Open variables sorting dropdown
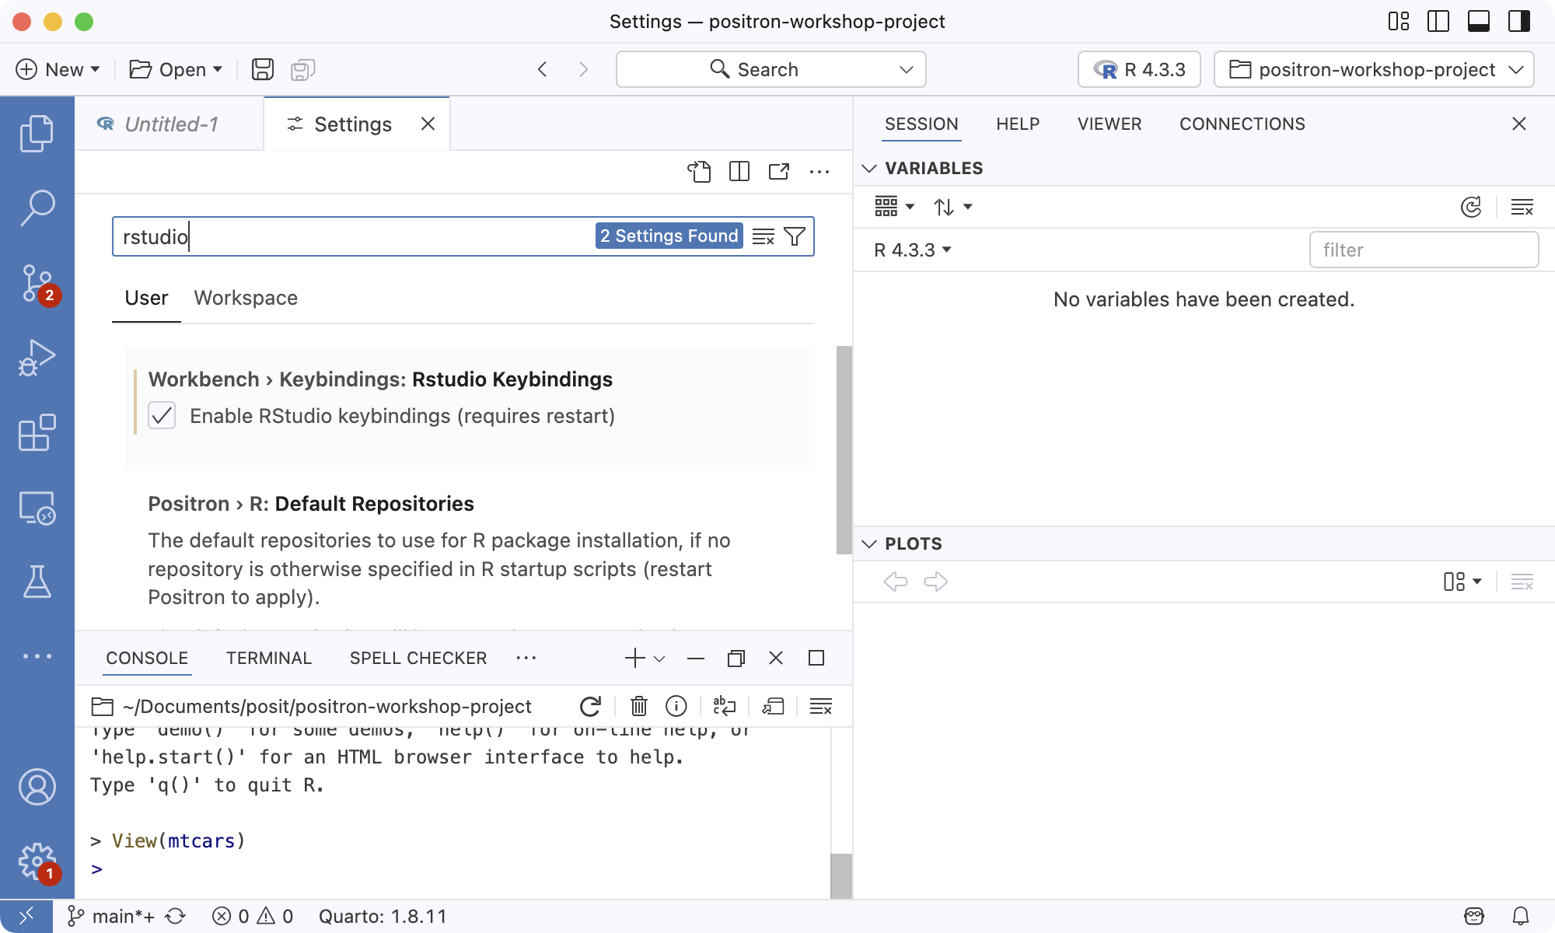Image resolution: width=1555 pixels, height=933 pixels. point(953,207)
